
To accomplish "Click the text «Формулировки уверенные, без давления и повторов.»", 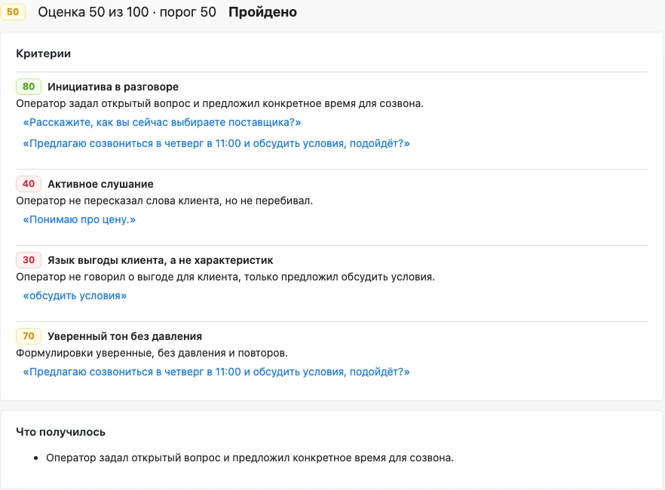I will pos(152,353).
